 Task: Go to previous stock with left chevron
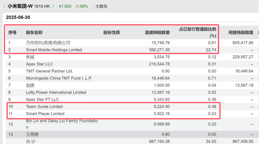coord(4,6)
